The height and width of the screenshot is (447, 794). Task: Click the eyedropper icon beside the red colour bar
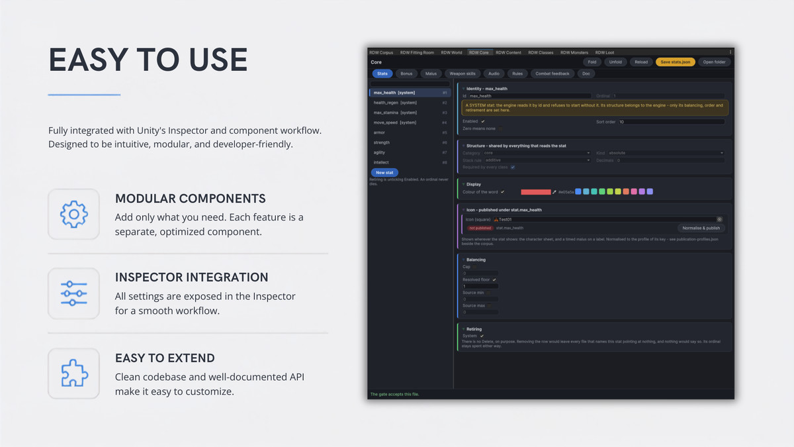pos(554,192)
